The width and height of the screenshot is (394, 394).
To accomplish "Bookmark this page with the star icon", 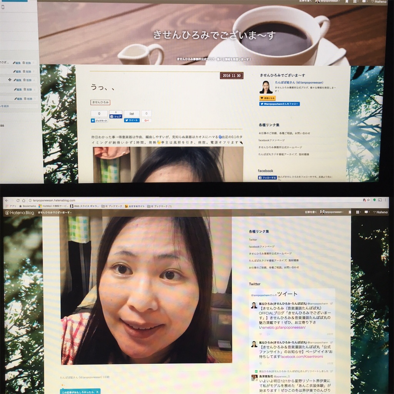I will click(x=368, y=200).
